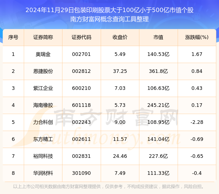The image size is (219, 194).
Task: Click row number 8 in 序号 column
Action: click(x=13, y=173)
